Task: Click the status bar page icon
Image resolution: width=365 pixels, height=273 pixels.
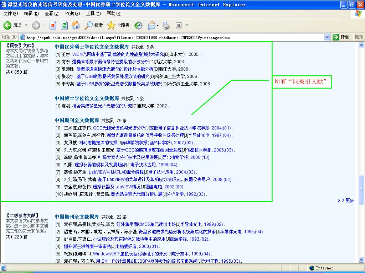Action: click(4, 268)
